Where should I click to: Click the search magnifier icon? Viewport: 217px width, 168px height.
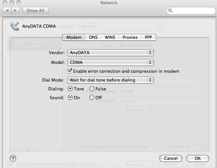(170, 11)
